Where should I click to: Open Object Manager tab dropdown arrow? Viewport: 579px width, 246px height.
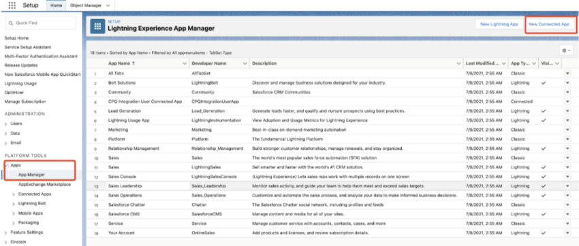108,5
